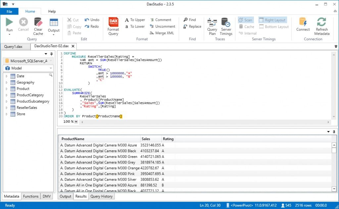Select the ResellerSales table
Image resolution: width=339 pixels, height=209 pixels.
pyautogui.click(x=27, y=107)
